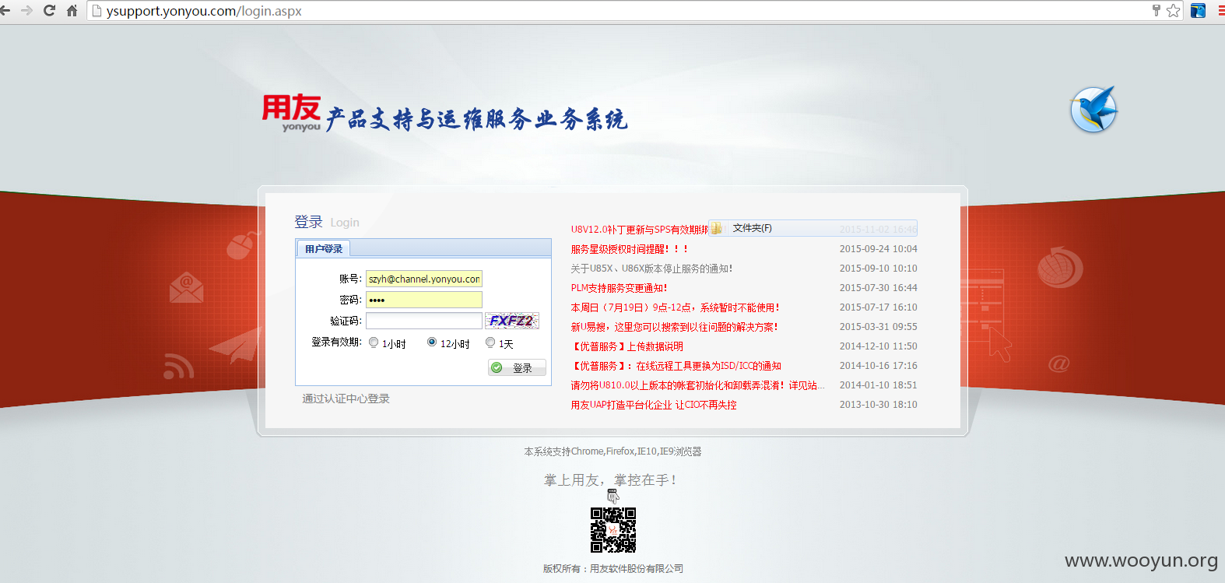Image resolution: width=1225 pixels, height=583 pixels.
Task: Click the browser forward arrow
Action: (x=27, y=11)
